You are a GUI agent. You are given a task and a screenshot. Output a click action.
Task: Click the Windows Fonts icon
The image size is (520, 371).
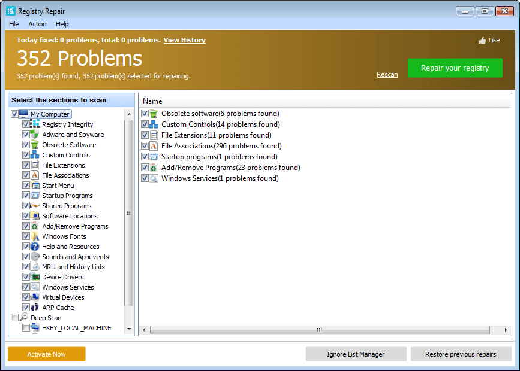point(35,236)
